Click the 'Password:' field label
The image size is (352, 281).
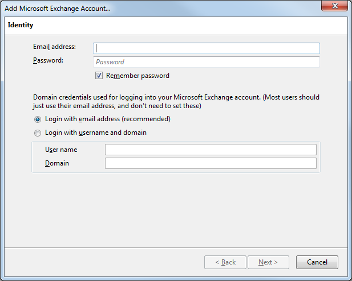coord(48,60)
